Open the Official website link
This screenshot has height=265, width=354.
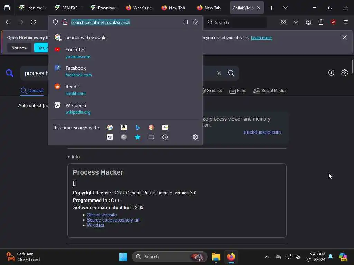pos(102,215)
